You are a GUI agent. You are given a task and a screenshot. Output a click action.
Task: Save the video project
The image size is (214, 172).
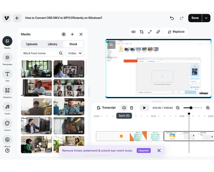click(195, 18)
